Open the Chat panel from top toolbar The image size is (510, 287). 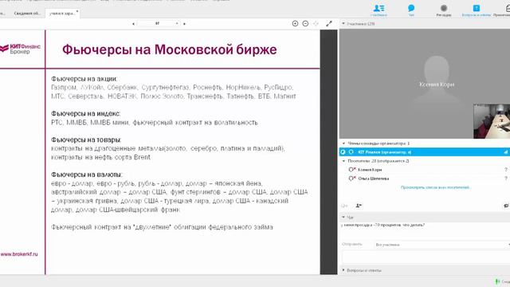(411, 10)
